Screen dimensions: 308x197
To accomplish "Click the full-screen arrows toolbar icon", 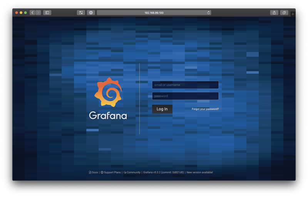I will pyautogui.click(x=81, y=13).
